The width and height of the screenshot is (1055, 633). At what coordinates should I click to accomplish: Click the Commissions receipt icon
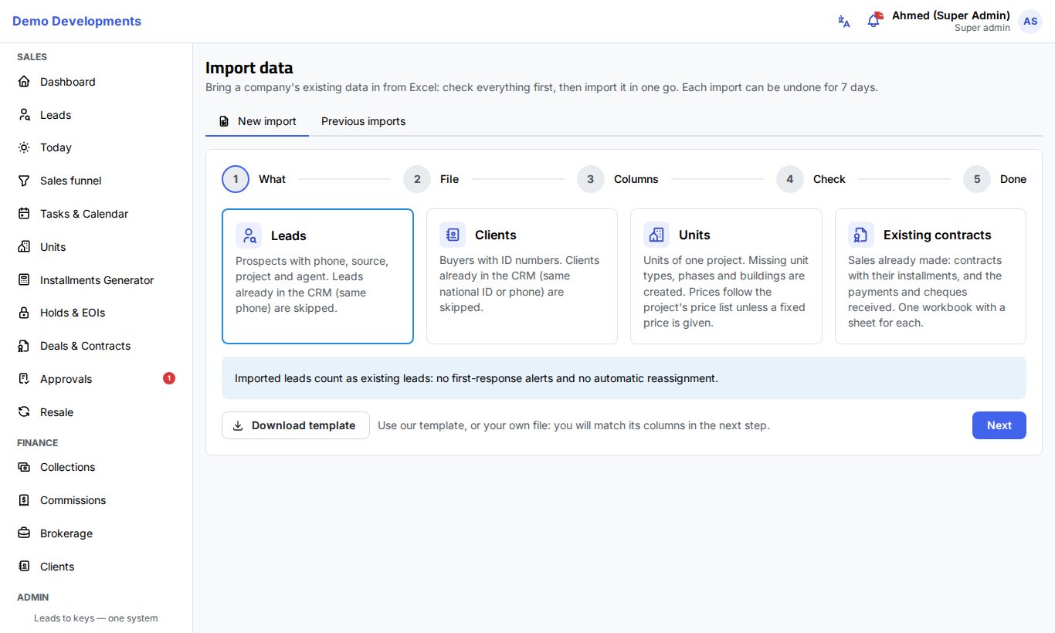coord(24,500)
